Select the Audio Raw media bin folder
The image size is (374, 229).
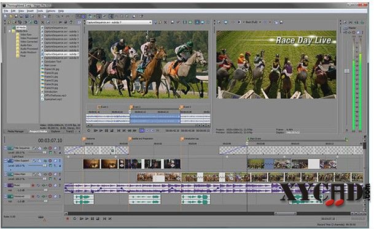[x=26, y=45]
